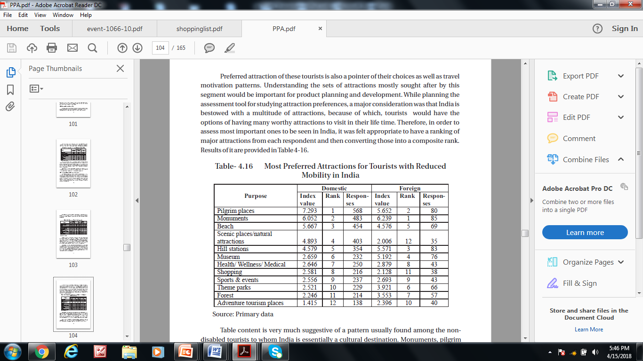
Task: Click the Learn more button
Action: coord(585,233)
